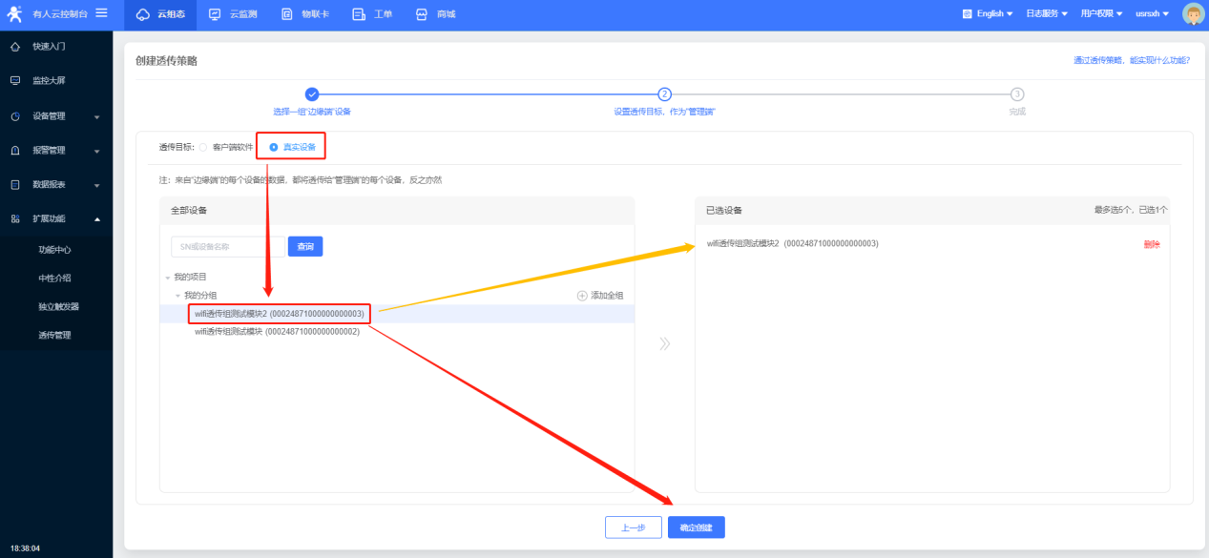The image size is (1209, 558).
Task: Click the 快速入门 home icon in sidebar
Action: pyautogui.click(x=15, y=47)
